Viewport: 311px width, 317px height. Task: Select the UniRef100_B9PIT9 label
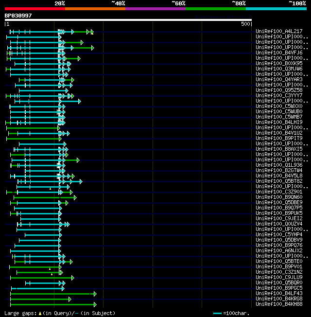coord(279,138)
